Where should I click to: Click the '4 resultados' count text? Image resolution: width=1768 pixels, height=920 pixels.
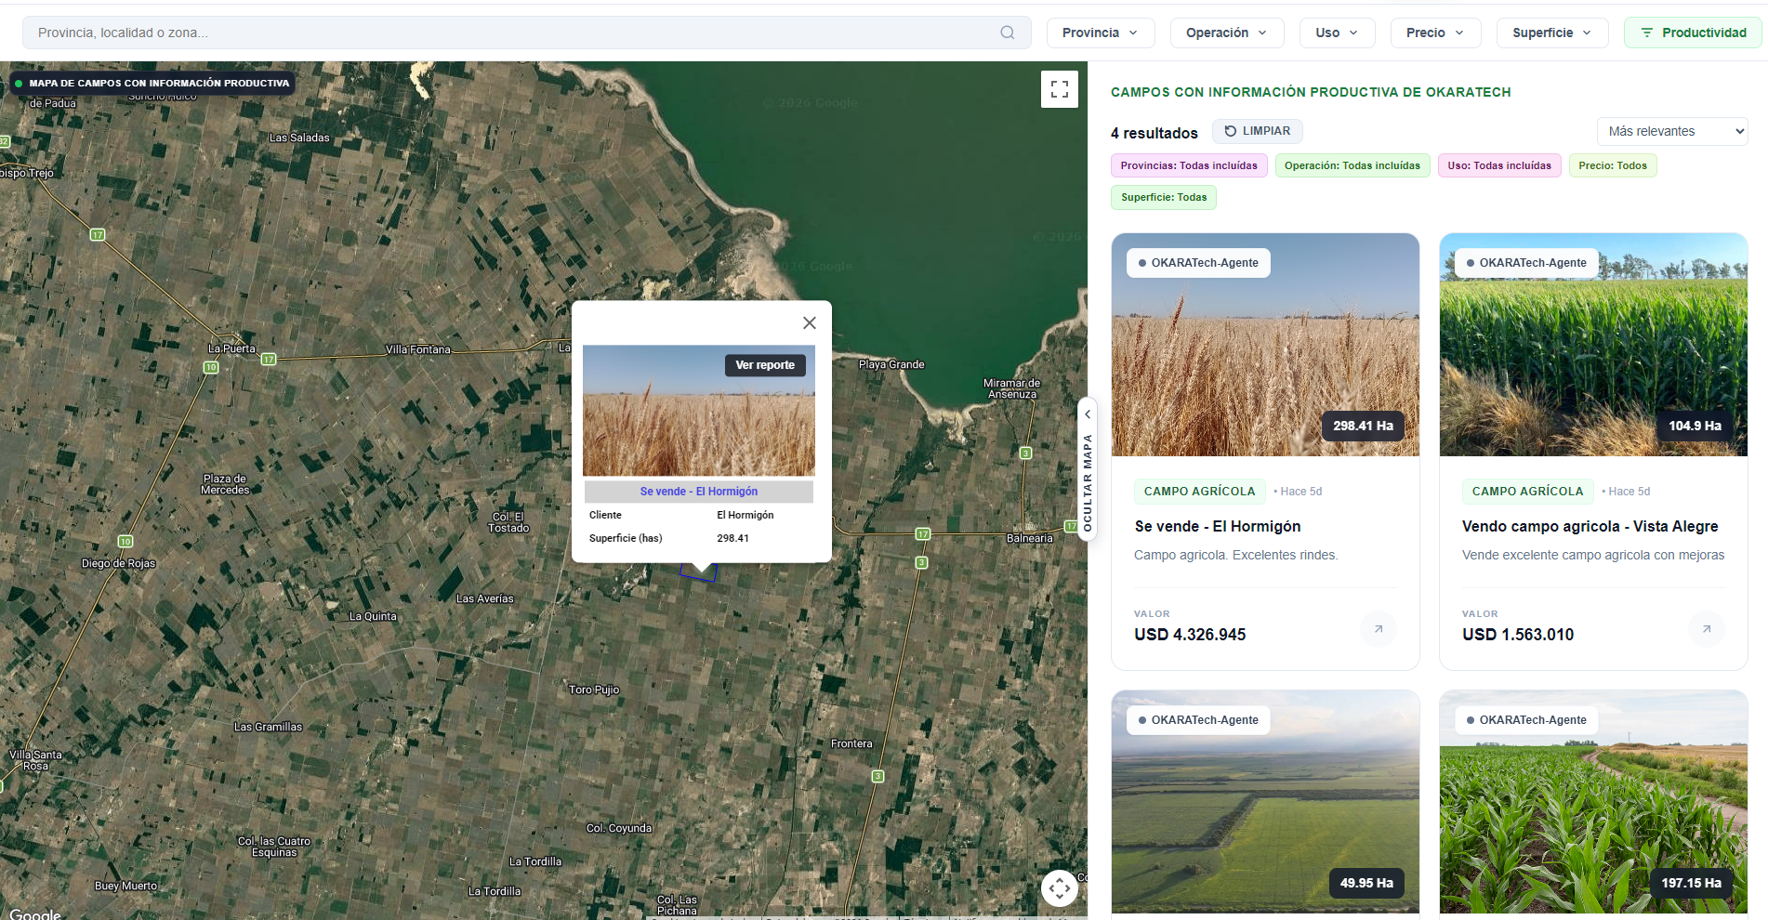[1154, 133]
